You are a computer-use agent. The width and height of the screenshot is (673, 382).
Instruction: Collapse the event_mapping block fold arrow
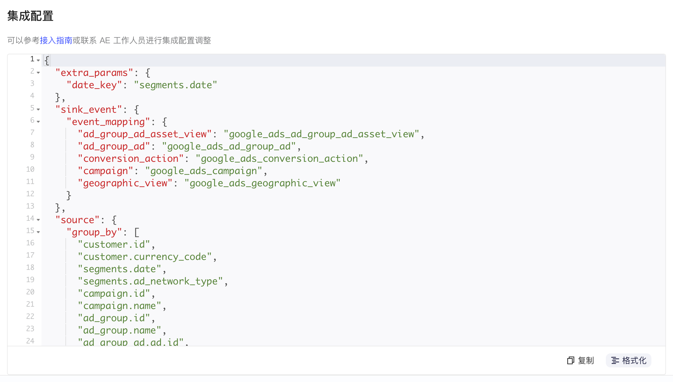click(x=38, y=121)
